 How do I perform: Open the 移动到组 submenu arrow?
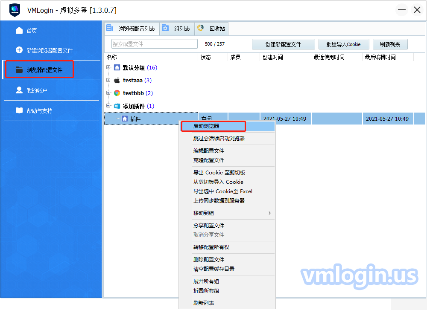point(269,213)
